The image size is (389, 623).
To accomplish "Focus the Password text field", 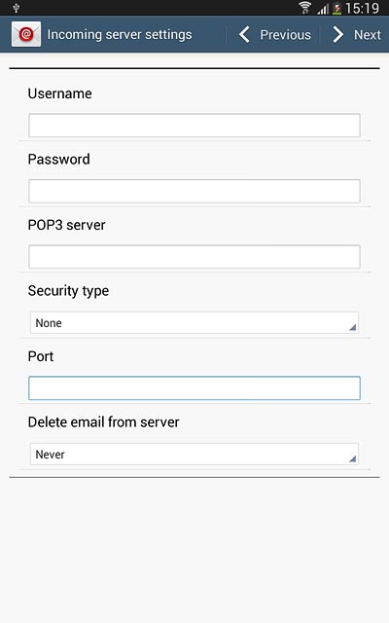I will (x=194, y=191).
